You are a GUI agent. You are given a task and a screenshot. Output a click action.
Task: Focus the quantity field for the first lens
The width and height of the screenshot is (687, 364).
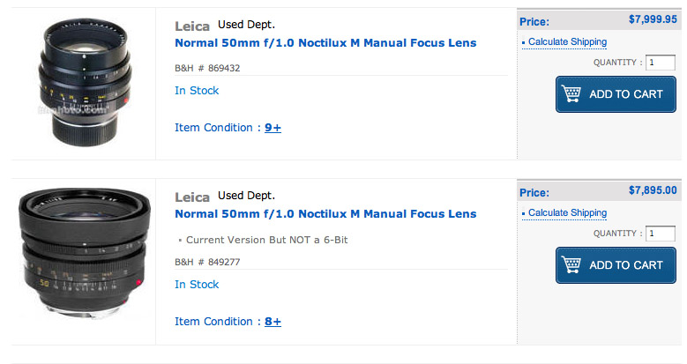coord(661,63)
